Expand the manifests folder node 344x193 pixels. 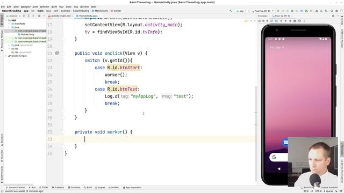[9, 24]
